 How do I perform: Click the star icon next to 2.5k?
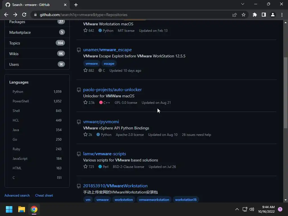pyautogui.click(x=85, y=102)
